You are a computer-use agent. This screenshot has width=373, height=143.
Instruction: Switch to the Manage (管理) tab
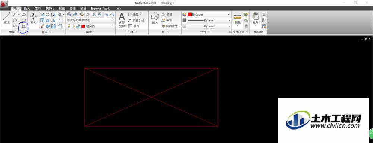[x=73, y=8]
